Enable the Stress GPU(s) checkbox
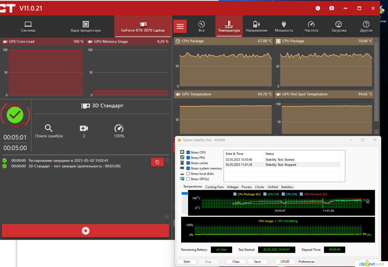 pos(188,179)
